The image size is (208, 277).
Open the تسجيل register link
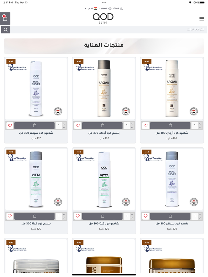[x=105, y=8]
